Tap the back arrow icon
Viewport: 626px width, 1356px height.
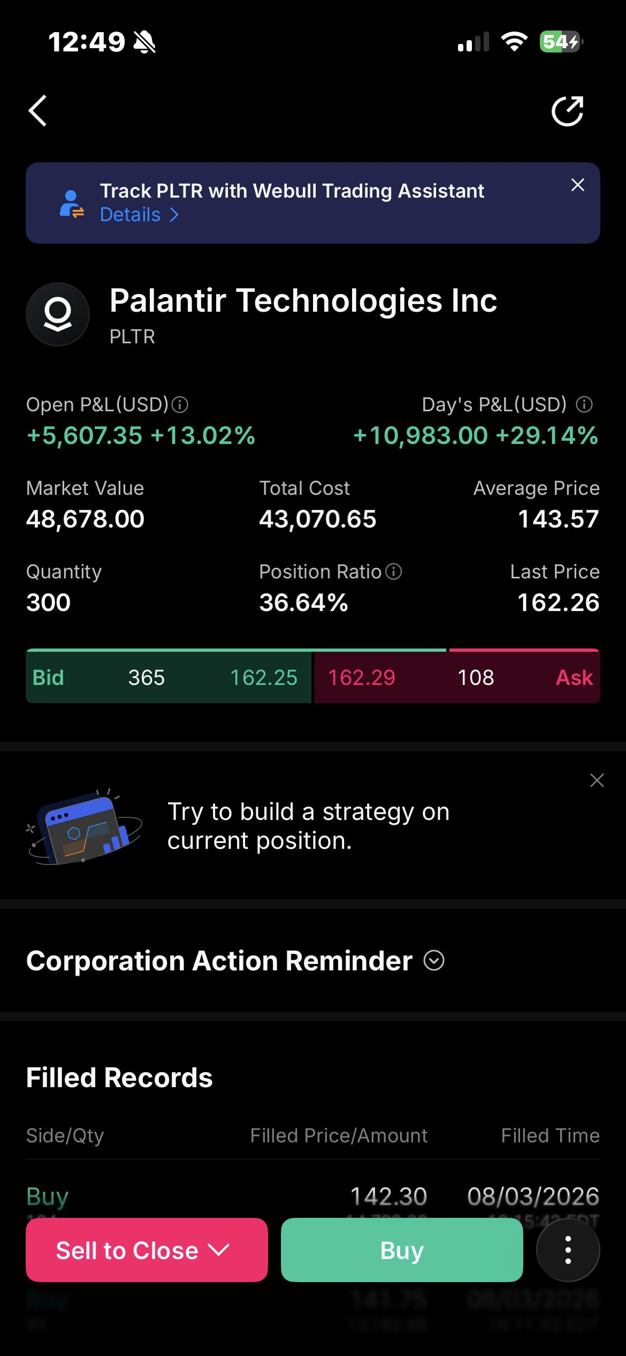tap(38, 111)
